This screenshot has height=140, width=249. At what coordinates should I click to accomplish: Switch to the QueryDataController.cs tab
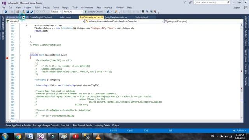116,17
